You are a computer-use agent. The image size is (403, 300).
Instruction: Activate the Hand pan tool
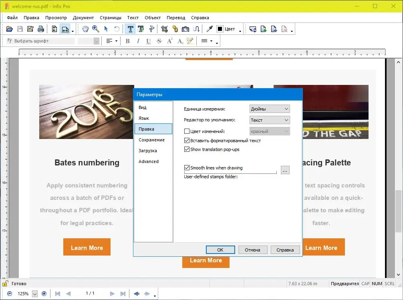tap(85, 29)
